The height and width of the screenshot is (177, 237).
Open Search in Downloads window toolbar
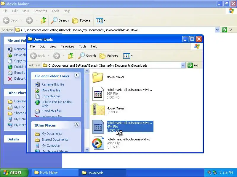point(87,56)
